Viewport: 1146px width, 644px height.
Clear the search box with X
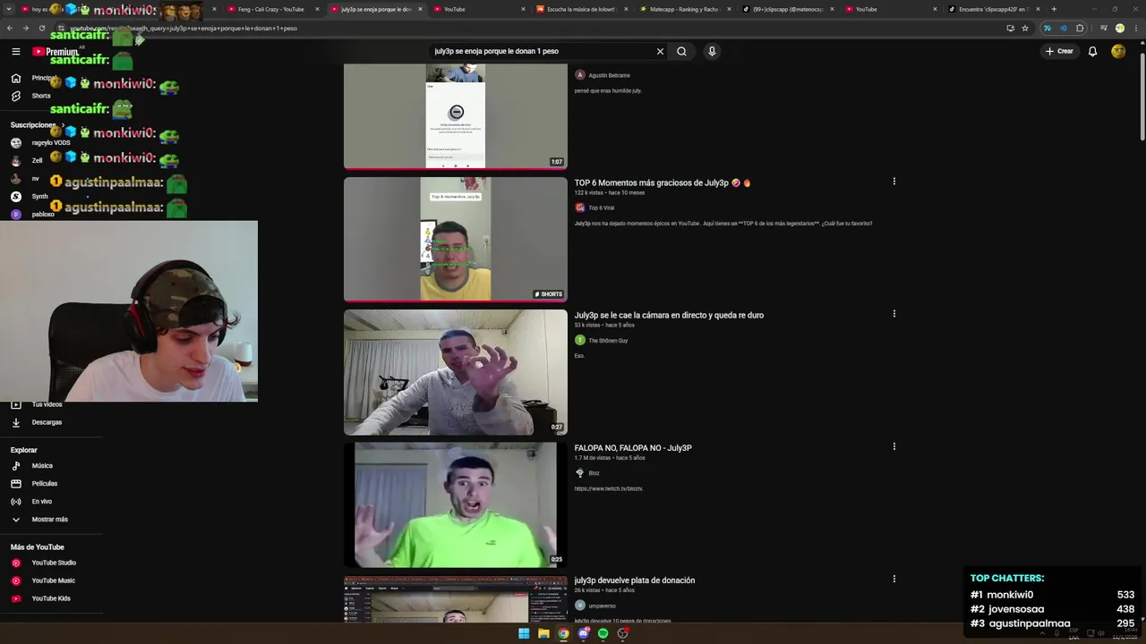[660, 51]
